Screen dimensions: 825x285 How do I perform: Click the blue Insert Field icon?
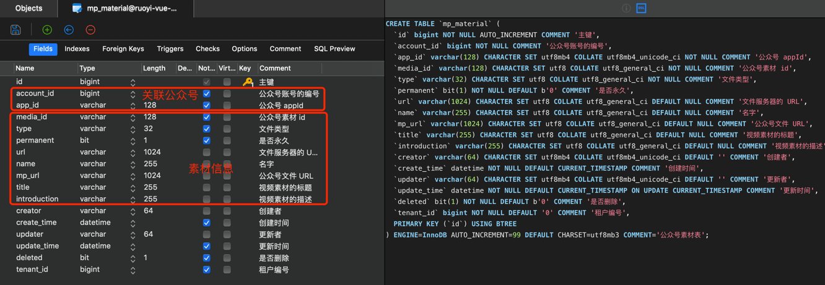pyautogui.click(x=69, y=30)
